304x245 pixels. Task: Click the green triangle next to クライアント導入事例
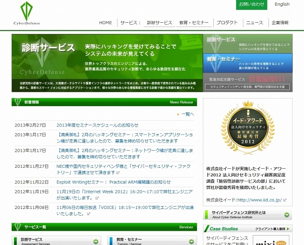(x=288, y=229)
